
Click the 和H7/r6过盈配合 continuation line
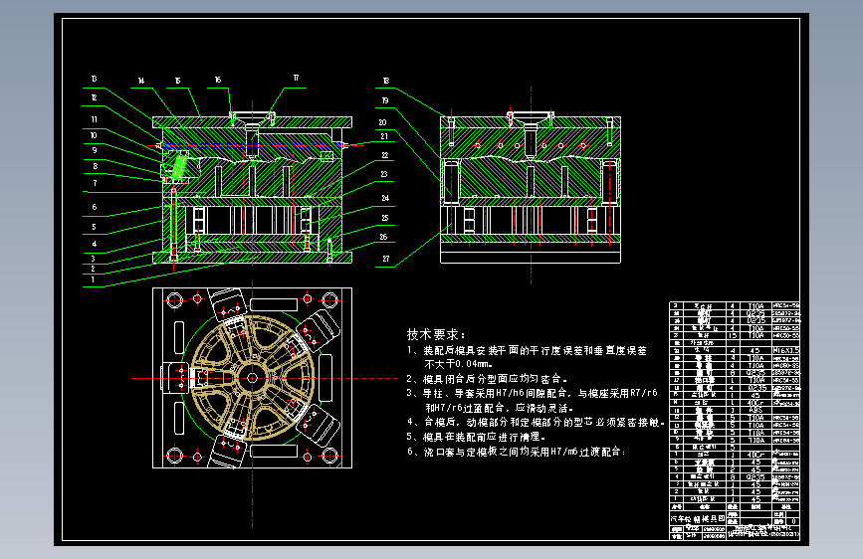pyautogui.click(x=500, y=408)
